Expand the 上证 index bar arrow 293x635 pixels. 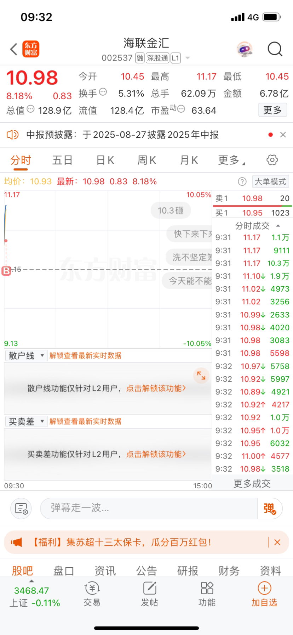pos(31,581)
